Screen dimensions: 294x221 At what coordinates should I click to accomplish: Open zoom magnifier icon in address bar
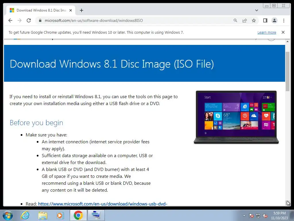click(235, 20)
